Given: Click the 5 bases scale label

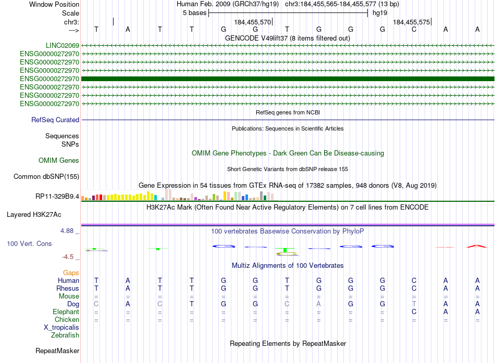Looking at the screenshot, I should coord(194,13).
